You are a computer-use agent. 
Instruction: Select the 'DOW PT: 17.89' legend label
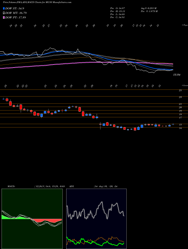click(15, 17)
